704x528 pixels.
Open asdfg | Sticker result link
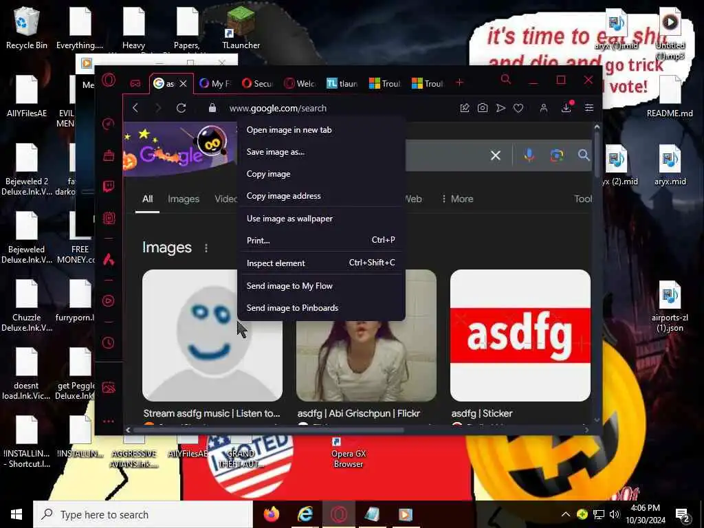point(482,413)
